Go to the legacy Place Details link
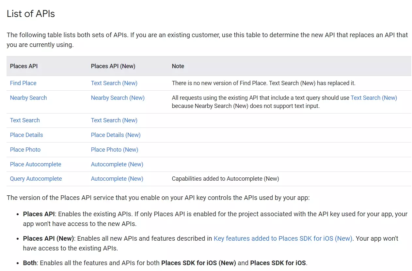 26,135
